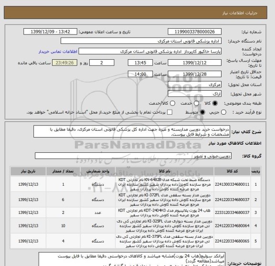Choose the جزیی purchase process option
Screen dimensions: 275x266
click(x=223, y=112)
